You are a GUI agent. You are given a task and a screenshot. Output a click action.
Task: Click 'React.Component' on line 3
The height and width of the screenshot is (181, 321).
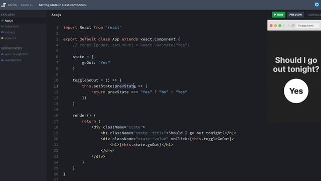pyautogui.click(x=158, y=39)
